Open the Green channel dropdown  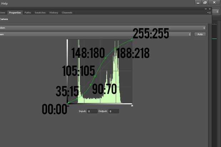[x=96, y=35]
